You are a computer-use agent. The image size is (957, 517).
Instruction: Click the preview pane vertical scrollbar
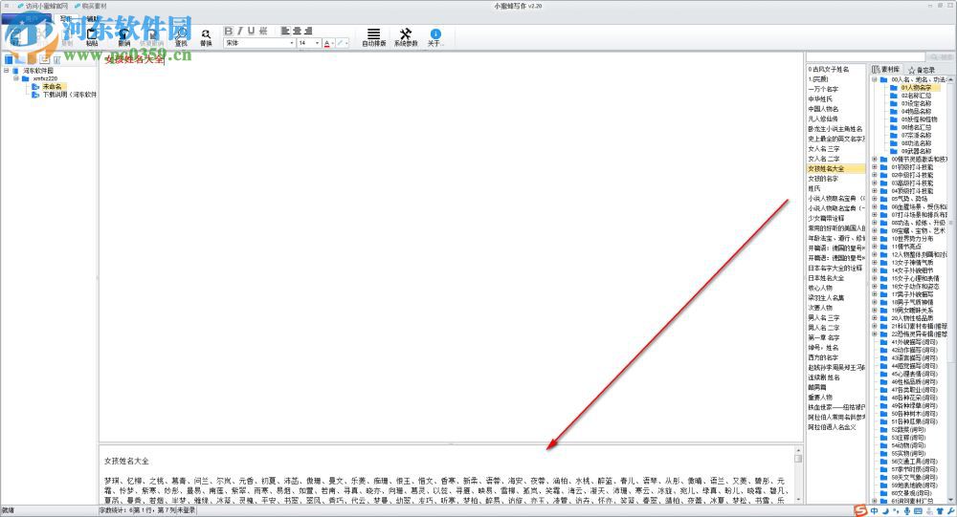coord(798,474)
